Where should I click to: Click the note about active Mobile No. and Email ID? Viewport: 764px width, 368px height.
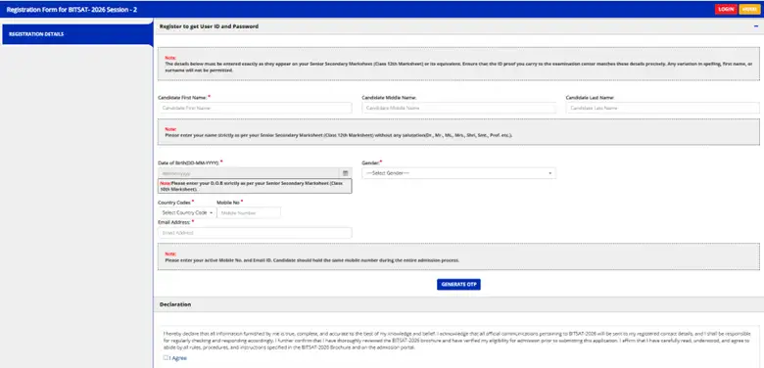(x=311, y=260)
